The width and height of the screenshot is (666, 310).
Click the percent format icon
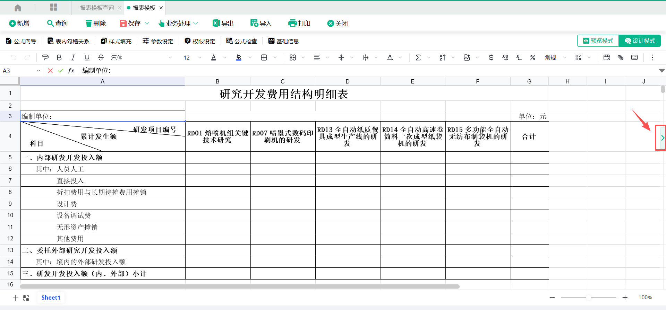(532, 57)
